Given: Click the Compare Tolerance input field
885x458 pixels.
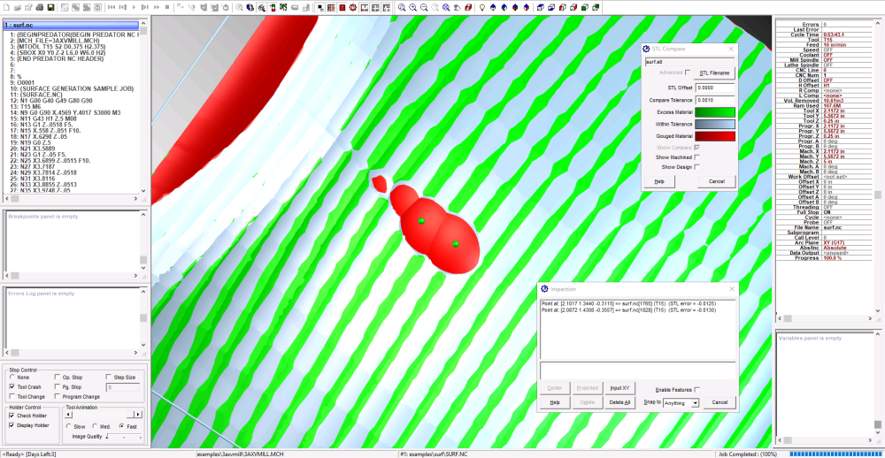Looking at the screenshot, I should [715, 100].
